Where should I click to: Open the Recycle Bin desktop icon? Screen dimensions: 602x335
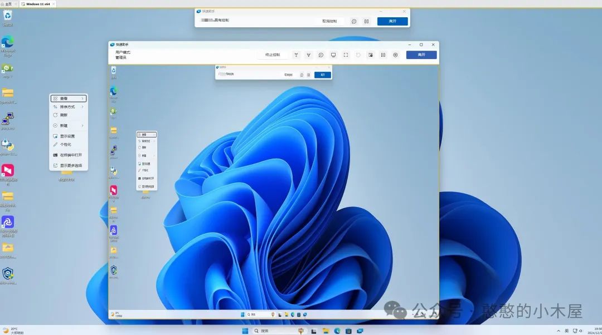(x=8, y=16)
